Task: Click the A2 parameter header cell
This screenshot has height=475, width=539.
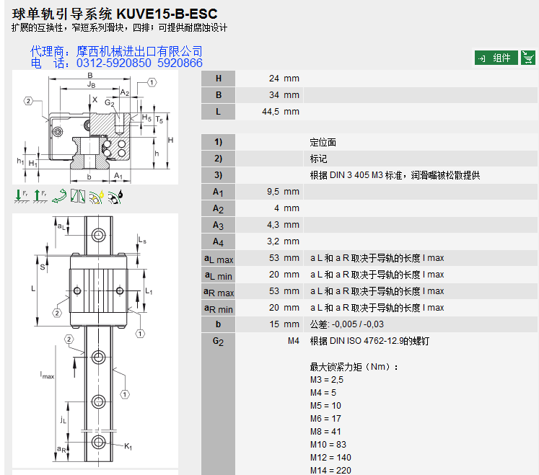Action: (219, 208)
